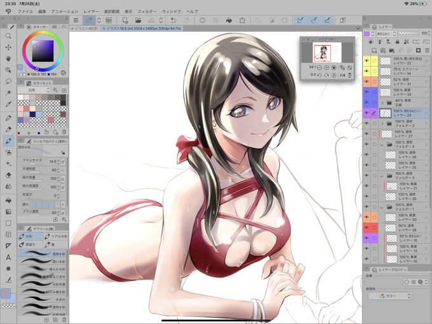
Task: Select the Hand tool
Action: (8, 58)
